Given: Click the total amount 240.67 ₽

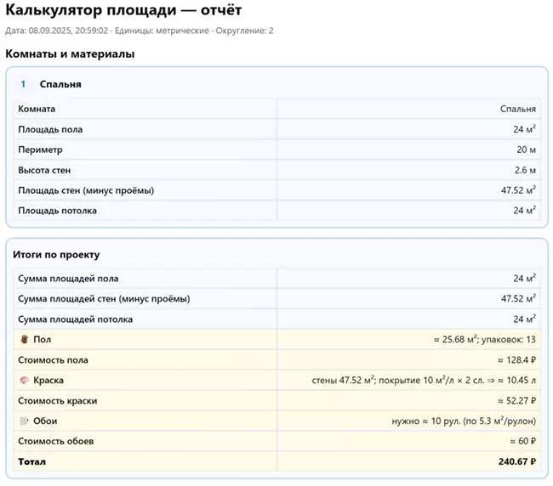Looking at the screenshot, I should (x=517, y=461).
